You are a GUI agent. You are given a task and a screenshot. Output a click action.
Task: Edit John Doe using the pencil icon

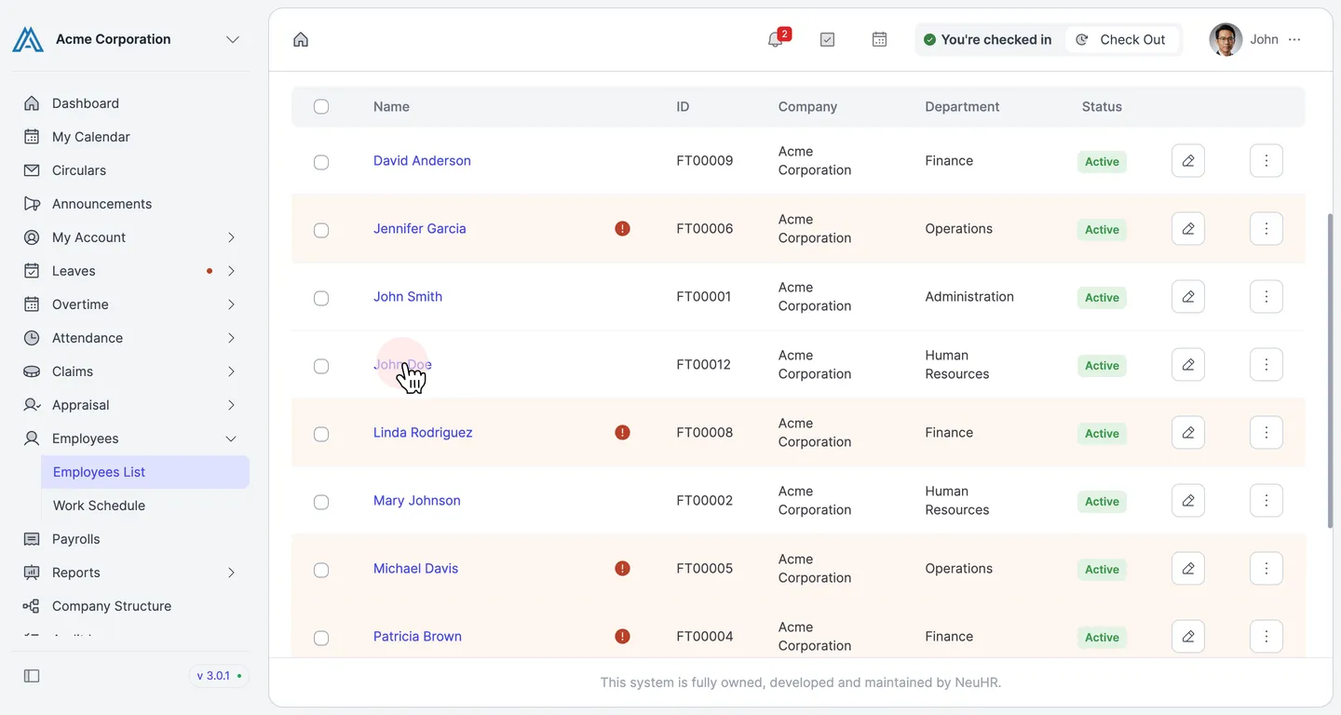(x=1188, y=364)
